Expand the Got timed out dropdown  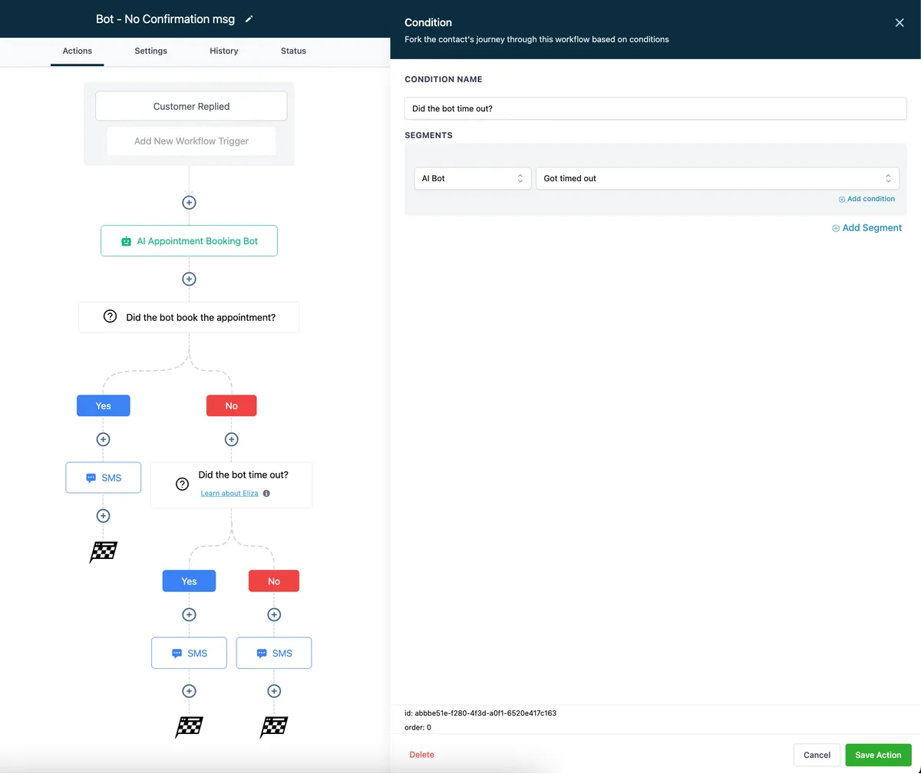tap(717, 178)
